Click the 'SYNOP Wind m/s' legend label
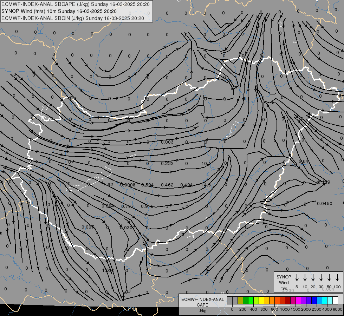344x316 pixels. pyautogui.click(x=284, y=282)
